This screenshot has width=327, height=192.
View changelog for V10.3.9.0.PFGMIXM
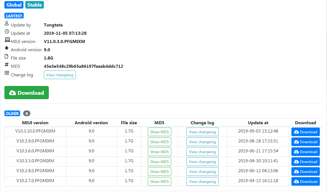click(202, 142)
